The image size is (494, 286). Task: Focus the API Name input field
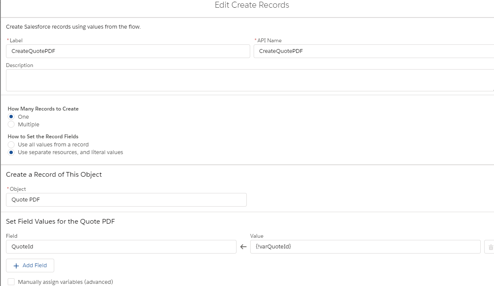click(374, 51)
